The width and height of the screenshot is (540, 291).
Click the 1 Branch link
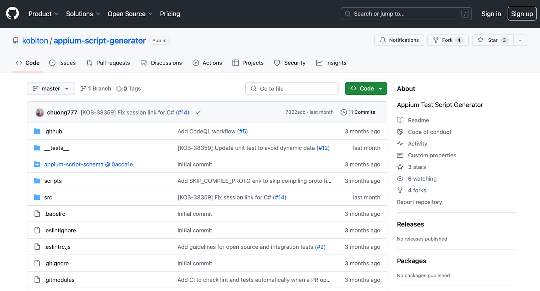[x=96, y=88]
